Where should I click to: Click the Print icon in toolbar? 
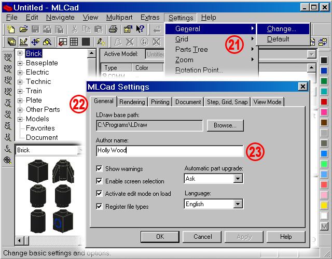coord(113,29)
